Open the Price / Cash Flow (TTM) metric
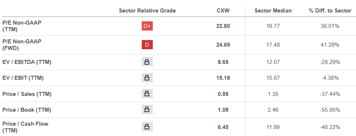Viewport: 356px width, 136px height. point(25,127)
